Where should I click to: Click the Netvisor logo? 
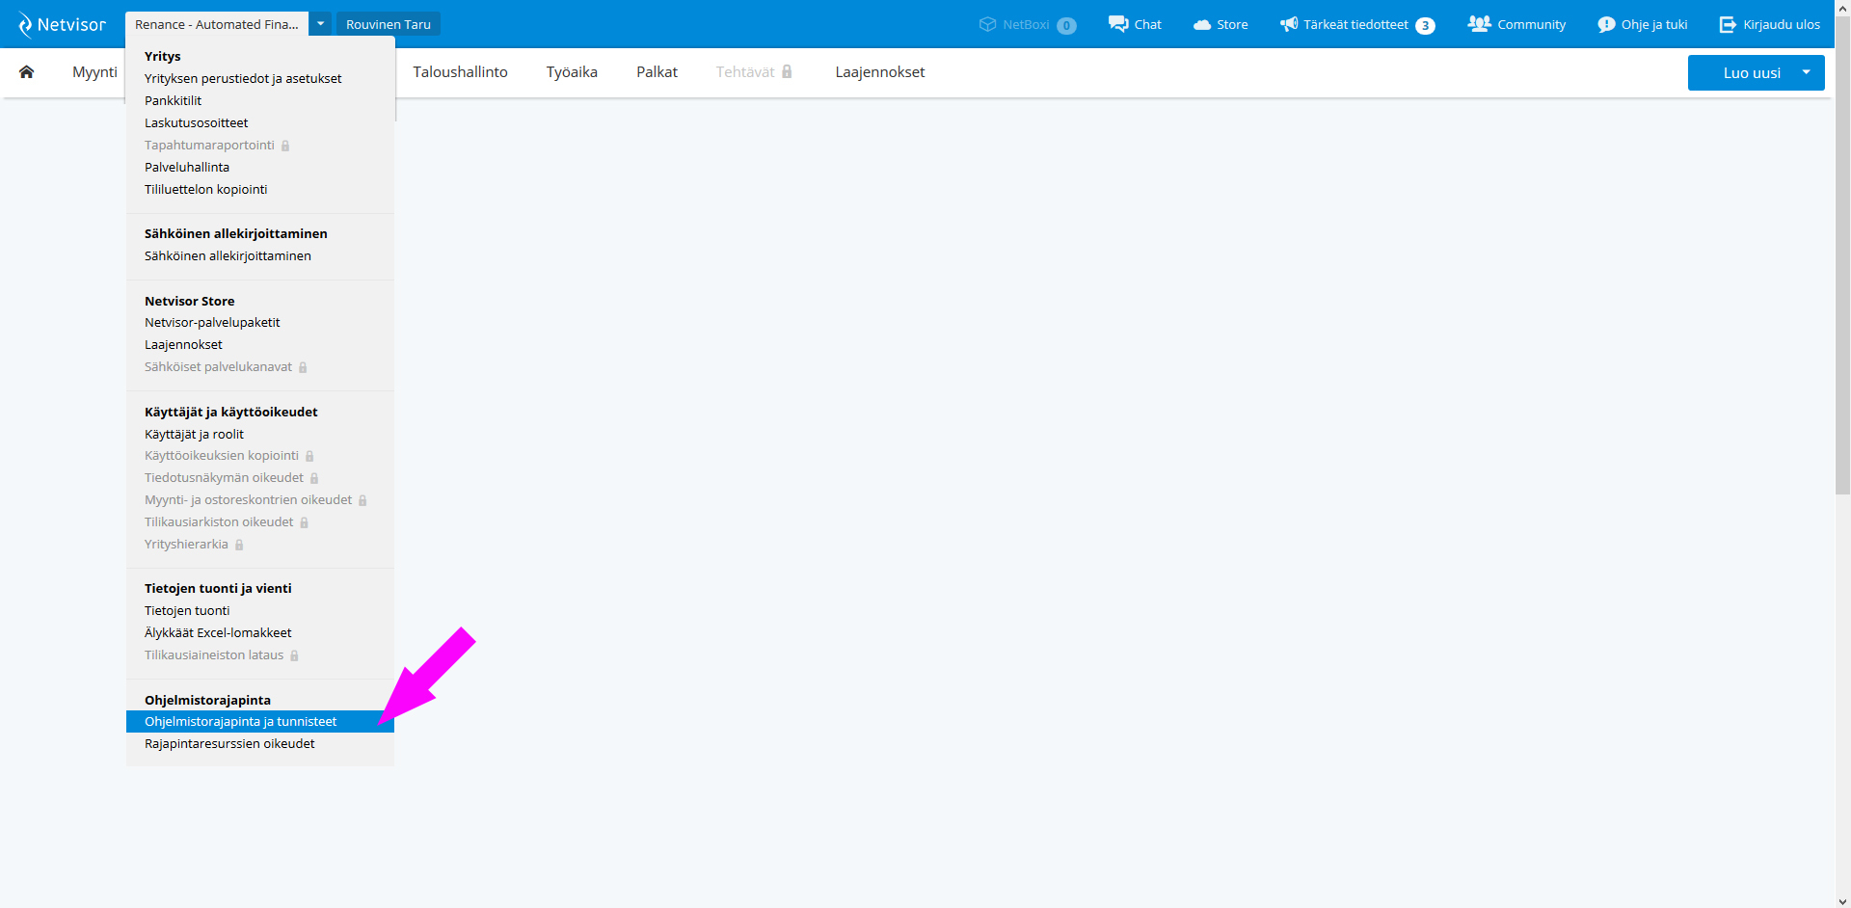click(62, 24)
